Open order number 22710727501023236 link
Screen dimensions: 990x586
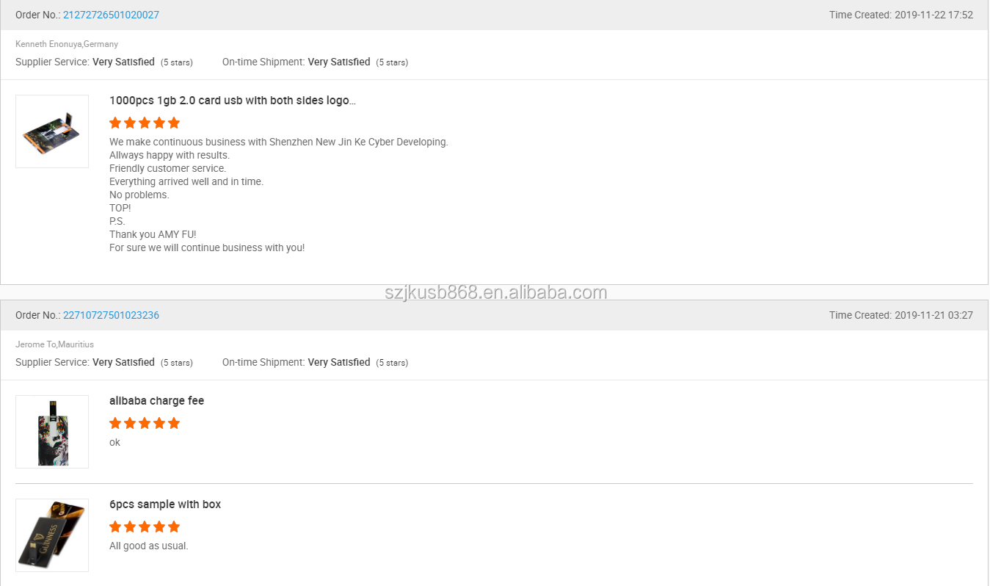point(111,315)
